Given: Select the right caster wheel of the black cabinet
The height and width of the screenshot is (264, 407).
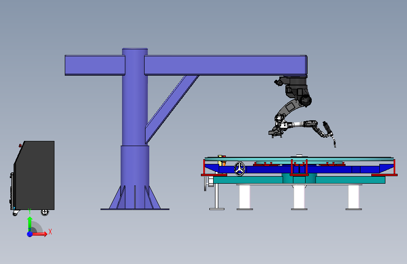Looking at the screenshot, I should pos(45,212).
